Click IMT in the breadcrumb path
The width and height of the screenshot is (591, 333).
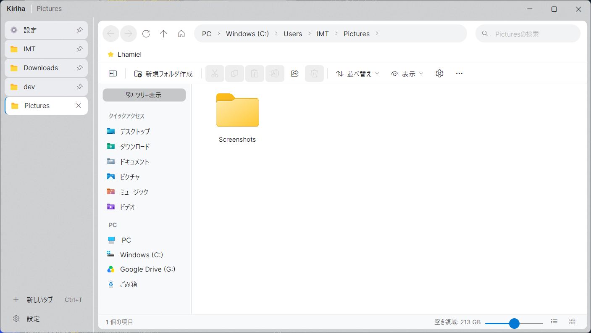click(x=323, y=34)
